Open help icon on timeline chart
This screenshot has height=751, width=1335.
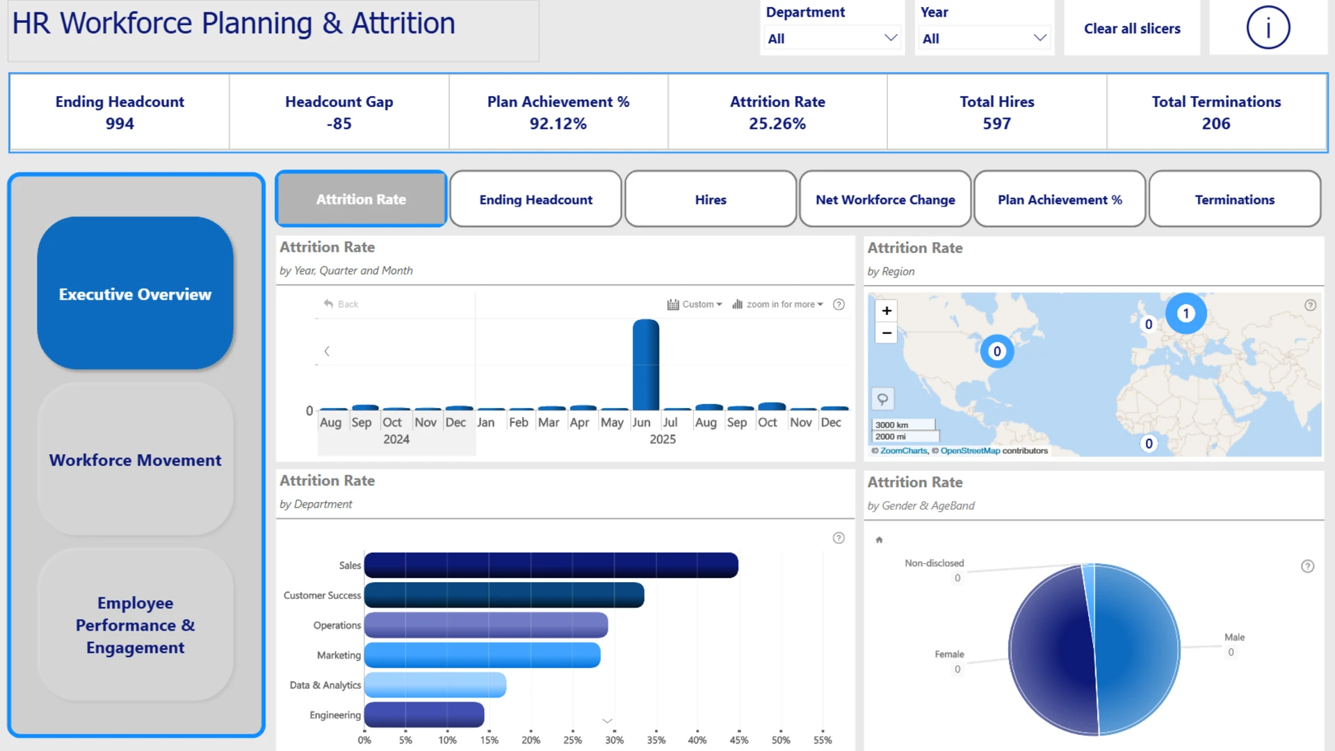839,305
